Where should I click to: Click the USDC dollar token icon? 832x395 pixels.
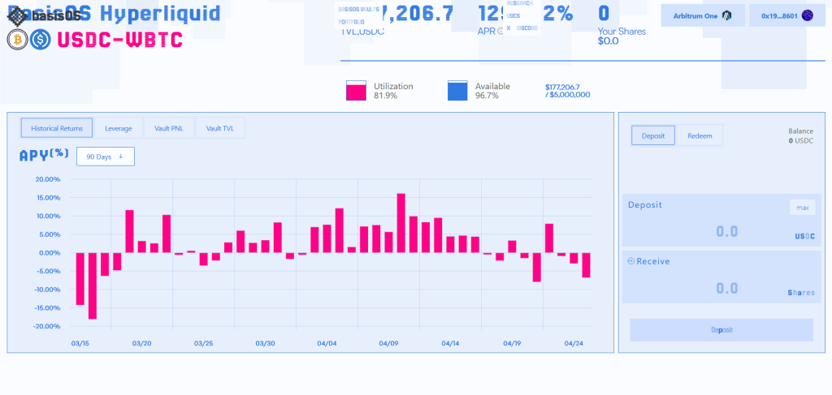pos(40,40)
